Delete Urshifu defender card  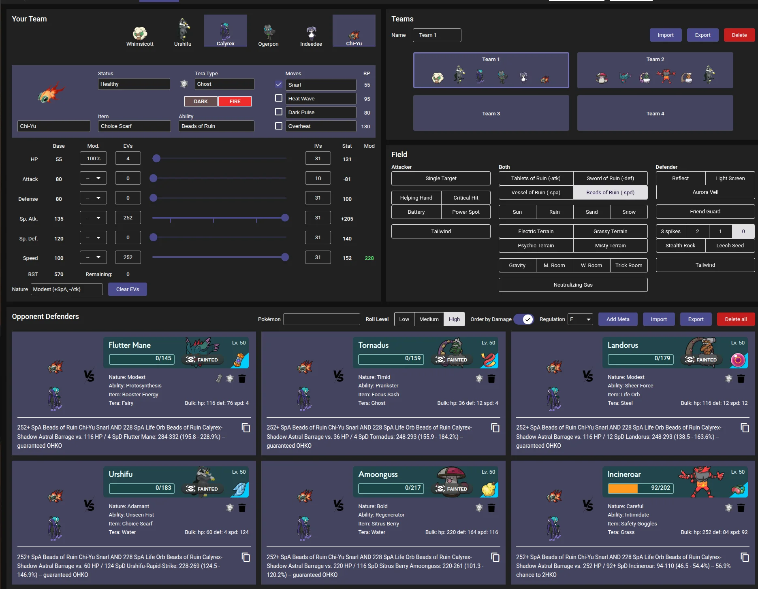click(x=242, y=508)
